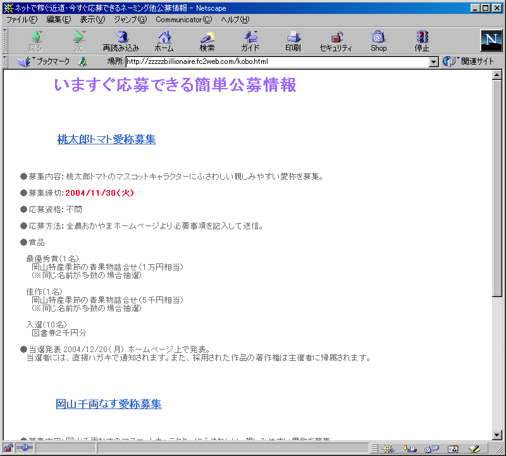Minimize the Netscape window
Viewport: 506px width, 456px height.
tap(475, 8)
